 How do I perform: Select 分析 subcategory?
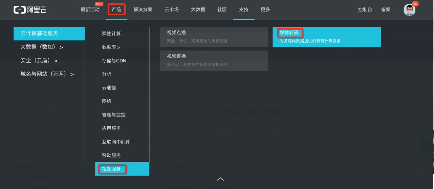pos(107,74)
